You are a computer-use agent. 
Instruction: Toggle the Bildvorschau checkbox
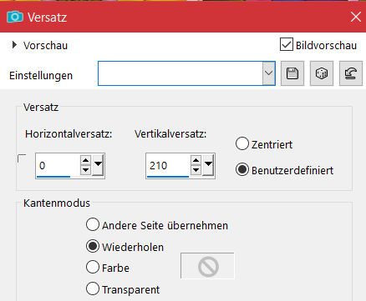(x=287, y=44)
